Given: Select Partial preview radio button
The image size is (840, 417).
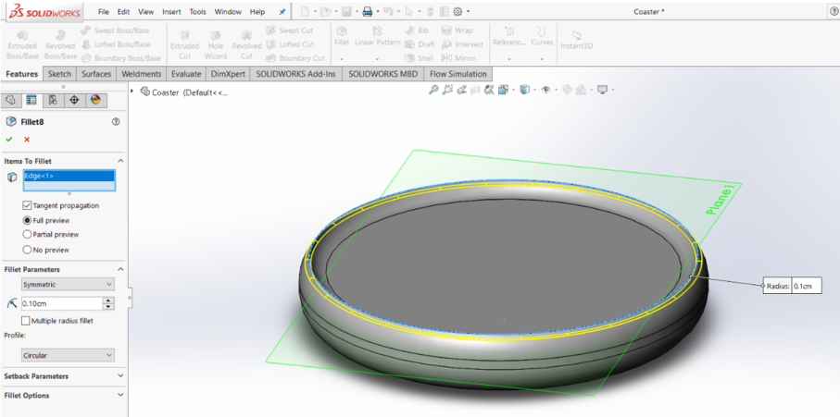Looking at the screenshot, I should [x=27, y=234].
